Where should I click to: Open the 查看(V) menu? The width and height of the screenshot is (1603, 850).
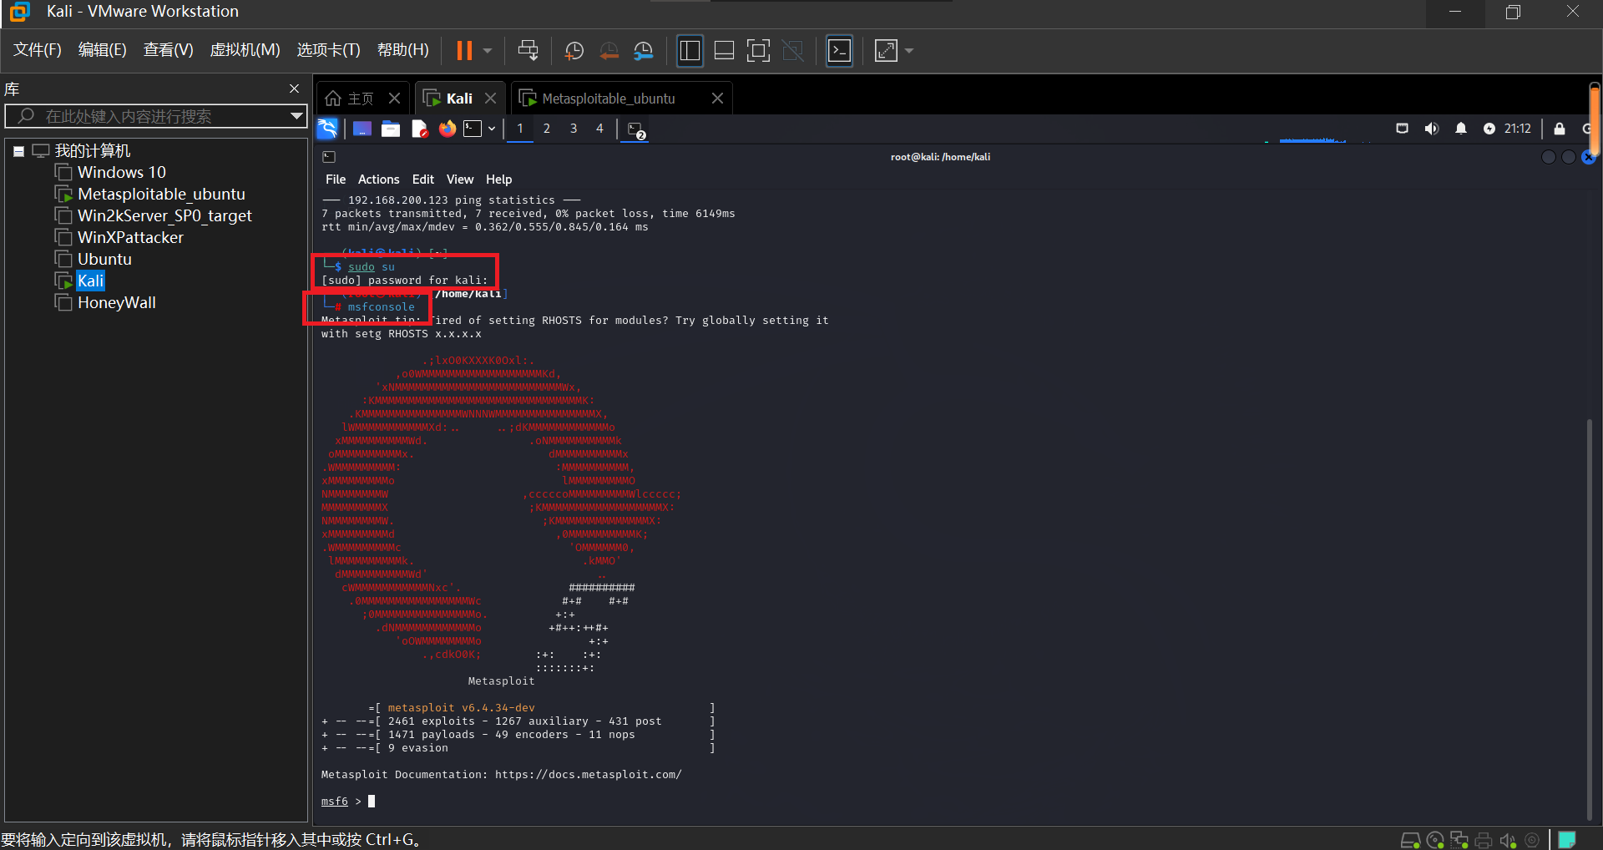tap(168, 50)
